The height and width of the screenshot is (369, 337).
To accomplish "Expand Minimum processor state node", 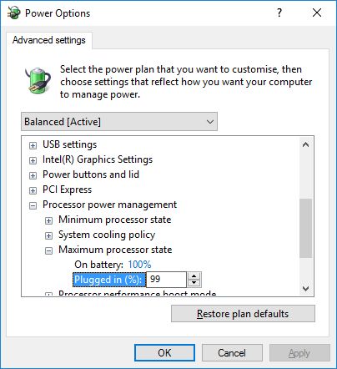I will click(x=48, y=220).
